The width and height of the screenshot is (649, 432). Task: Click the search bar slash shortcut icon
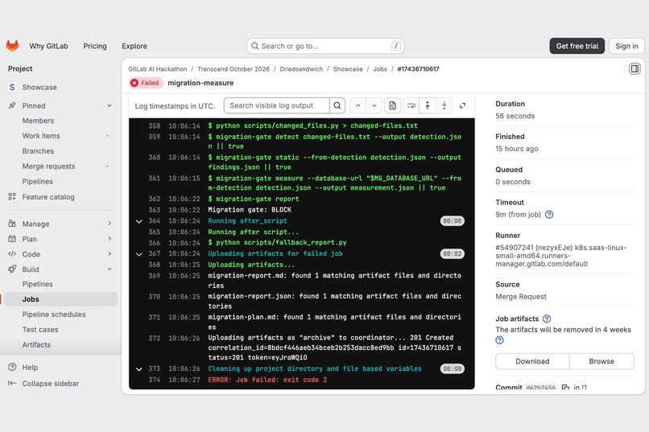pos(396,46)
